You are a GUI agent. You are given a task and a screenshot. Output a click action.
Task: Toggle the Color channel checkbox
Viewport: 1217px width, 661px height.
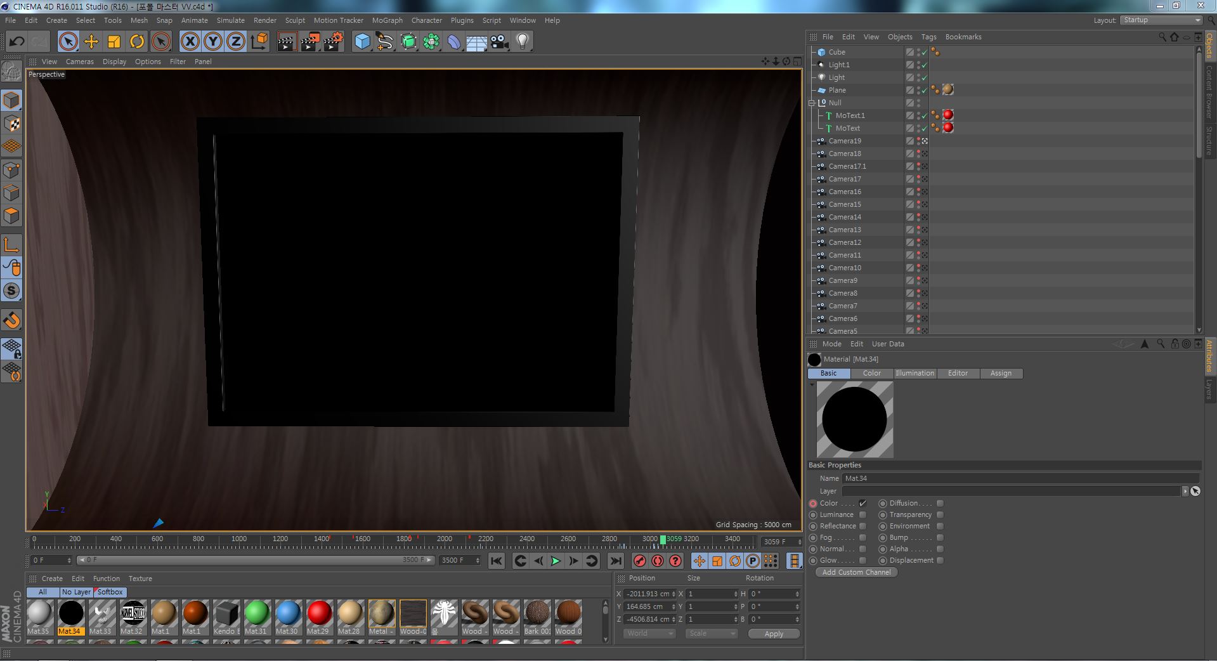(x=862, y=503)
